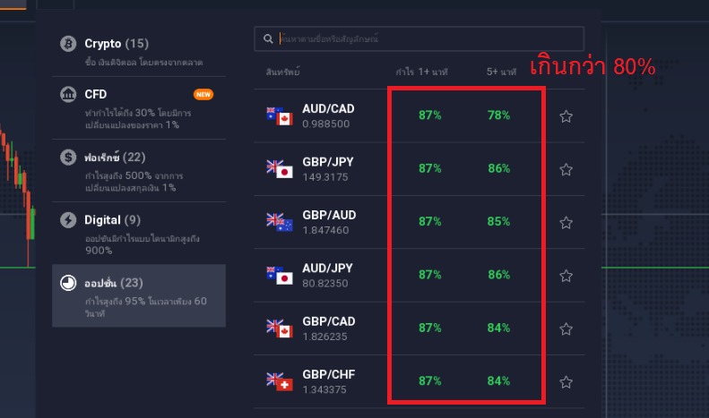Viewport: 709px width, 418px height.
Task: Open the GBP/CHF asset row
Action: tap(419, 382)
